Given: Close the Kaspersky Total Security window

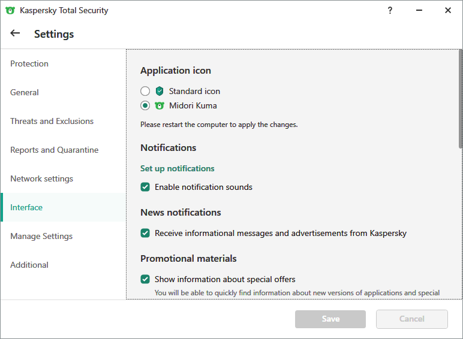Looking at the screenshot, I should pos(447,10).
